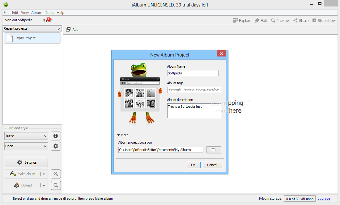Screen dimensions: 340x205
Task: Open the Settings button
Action: (26, 162)
